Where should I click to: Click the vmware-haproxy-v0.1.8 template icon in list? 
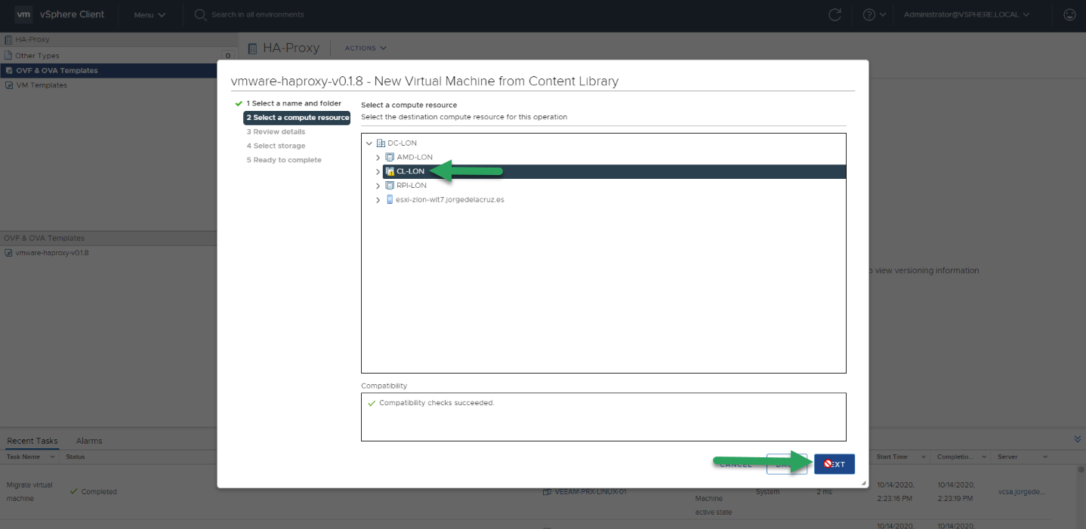point(8,253)
